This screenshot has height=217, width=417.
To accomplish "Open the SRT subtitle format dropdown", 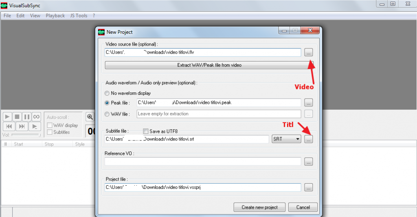I will 286,139.
